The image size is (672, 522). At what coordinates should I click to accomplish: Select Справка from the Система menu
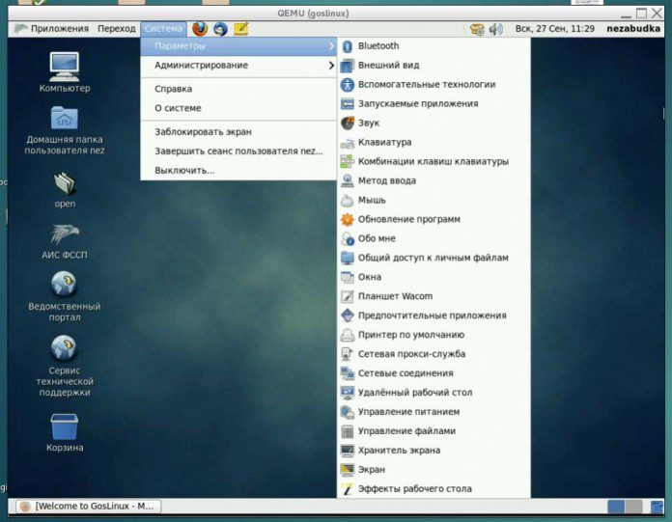click(238, 89)
